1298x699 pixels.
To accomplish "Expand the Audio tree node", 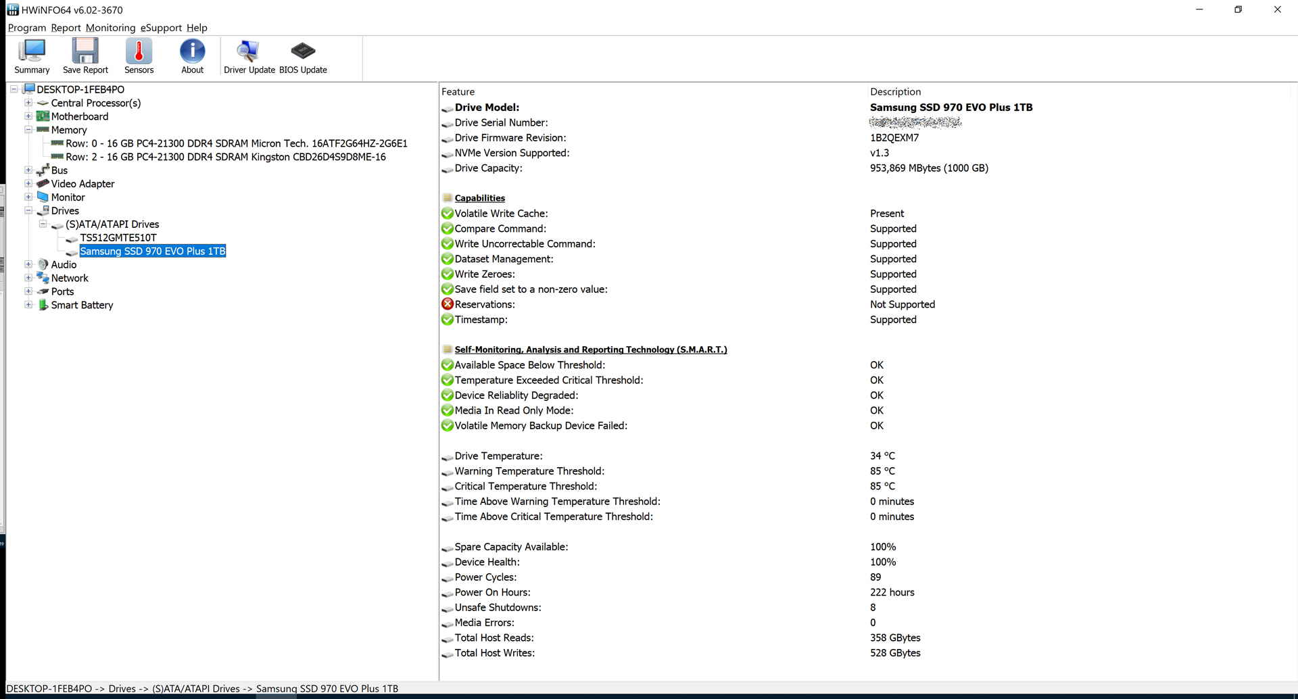I will 28,264.
